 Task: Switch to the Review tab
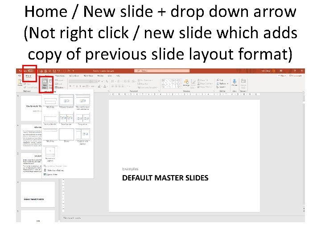100,76
